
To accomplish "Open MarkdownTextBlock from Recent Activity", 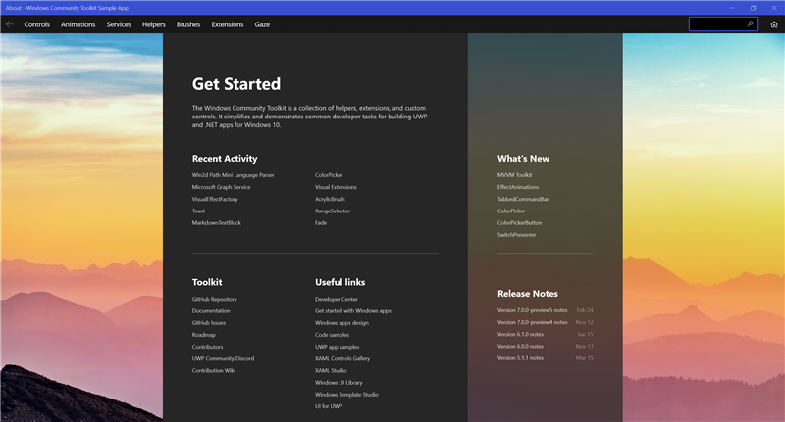I will click(216, 223).
